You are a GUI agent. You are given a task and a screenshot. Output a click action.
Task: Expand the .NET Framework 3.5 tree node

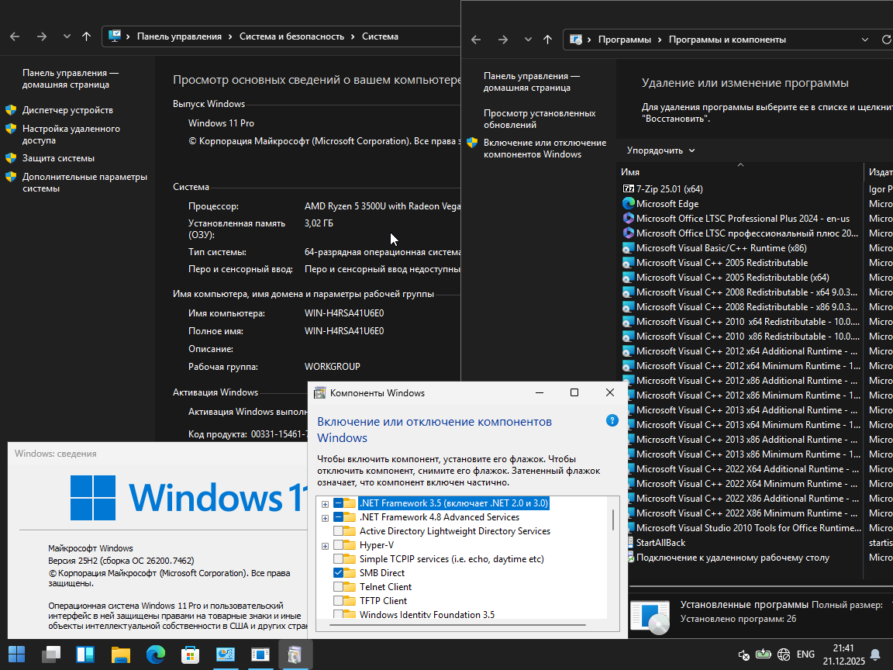click(x=326, y=502)
